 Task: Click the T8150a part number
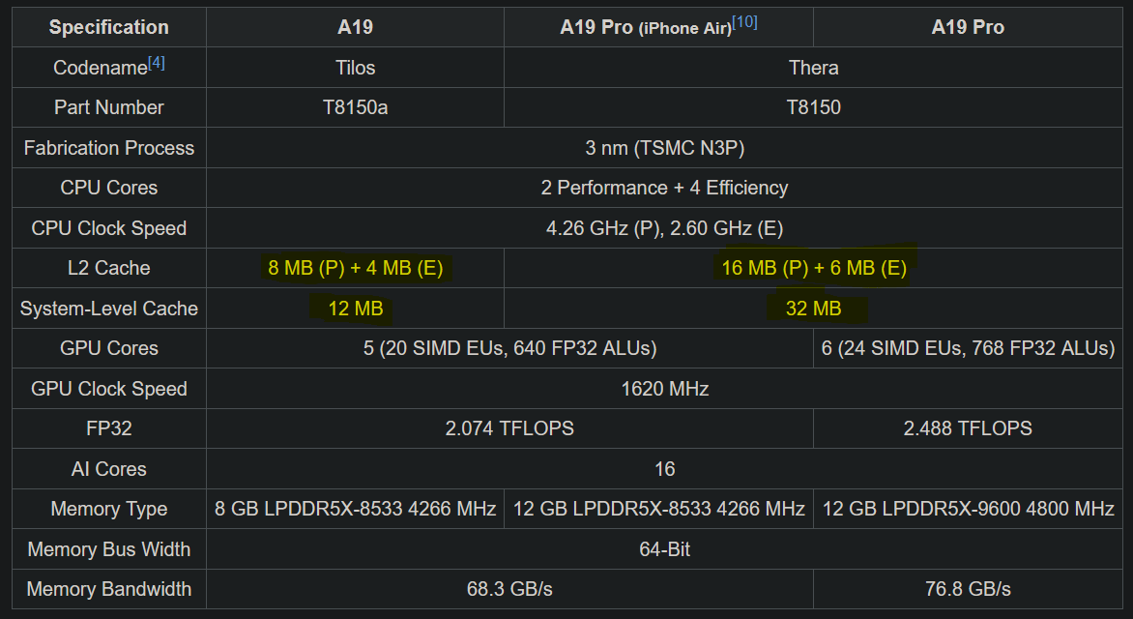pyautogui.click(x=355, y=107)
